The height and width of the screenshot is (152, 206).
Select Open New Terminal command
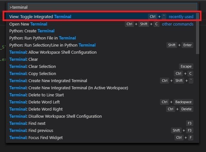tap(28, 24)
